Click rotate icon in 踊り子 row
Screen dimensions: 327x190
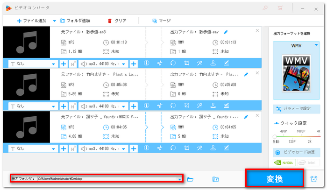pyautogui.click(x=173, y=148)
